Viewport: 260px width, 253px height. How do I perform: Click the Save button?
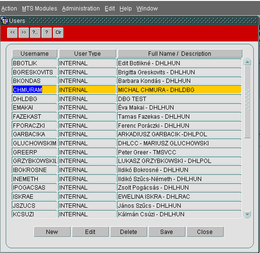(167, 232)
